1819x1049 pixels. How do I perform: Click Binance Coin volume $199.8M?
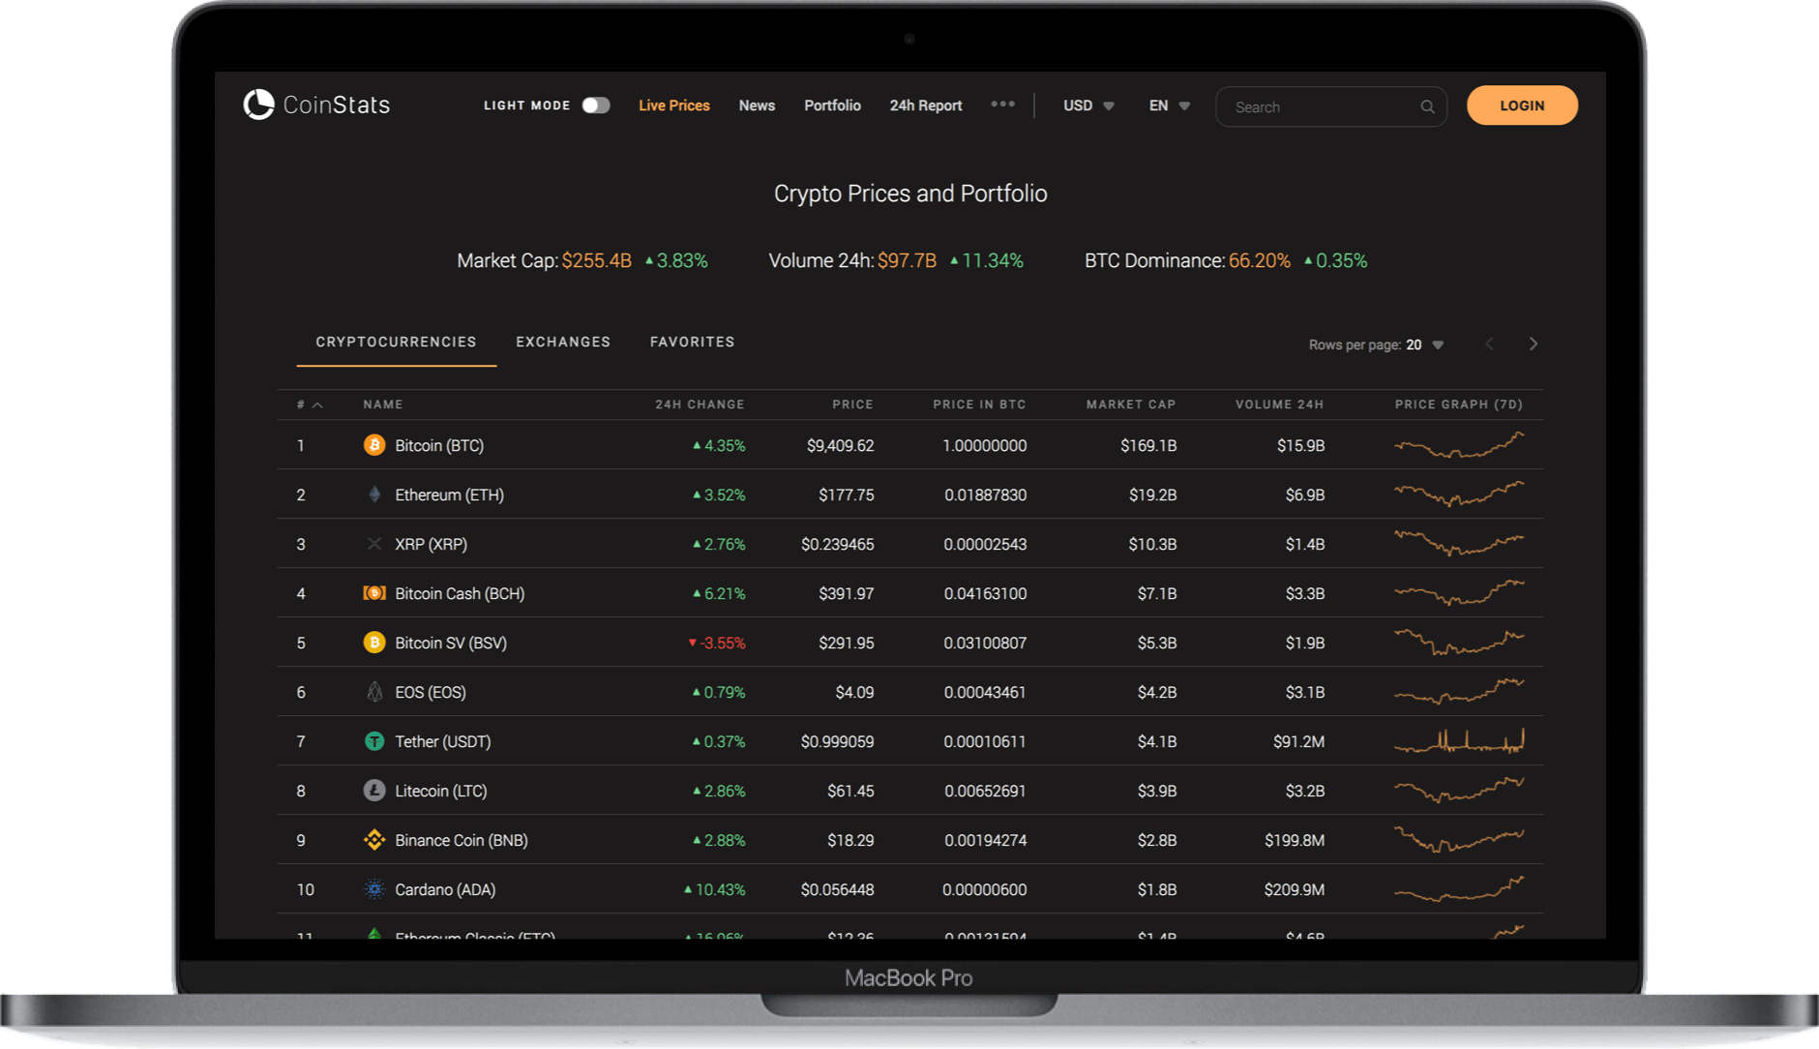point(1295,840)
